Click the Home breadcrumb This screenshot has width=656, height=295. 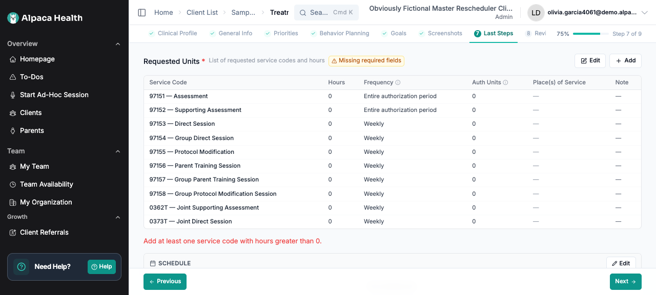(x=163, y=13)
